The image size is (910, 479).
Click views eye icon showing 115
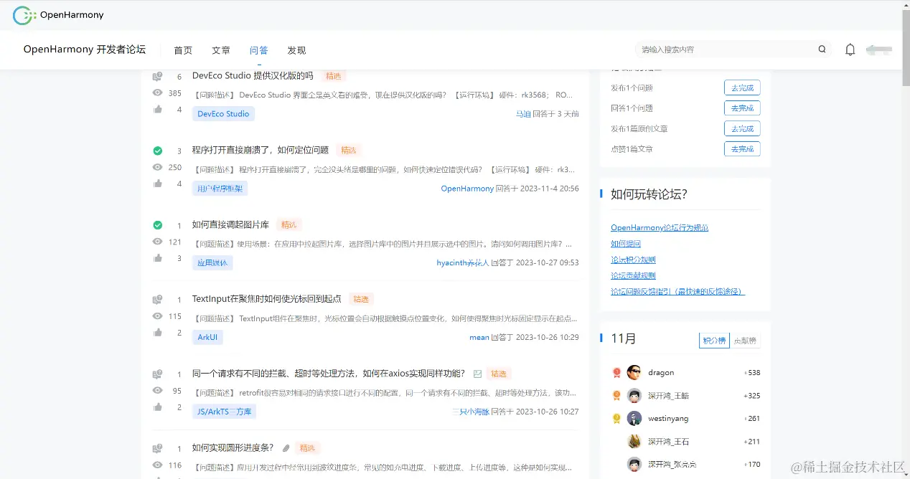[x=157, y=316]
